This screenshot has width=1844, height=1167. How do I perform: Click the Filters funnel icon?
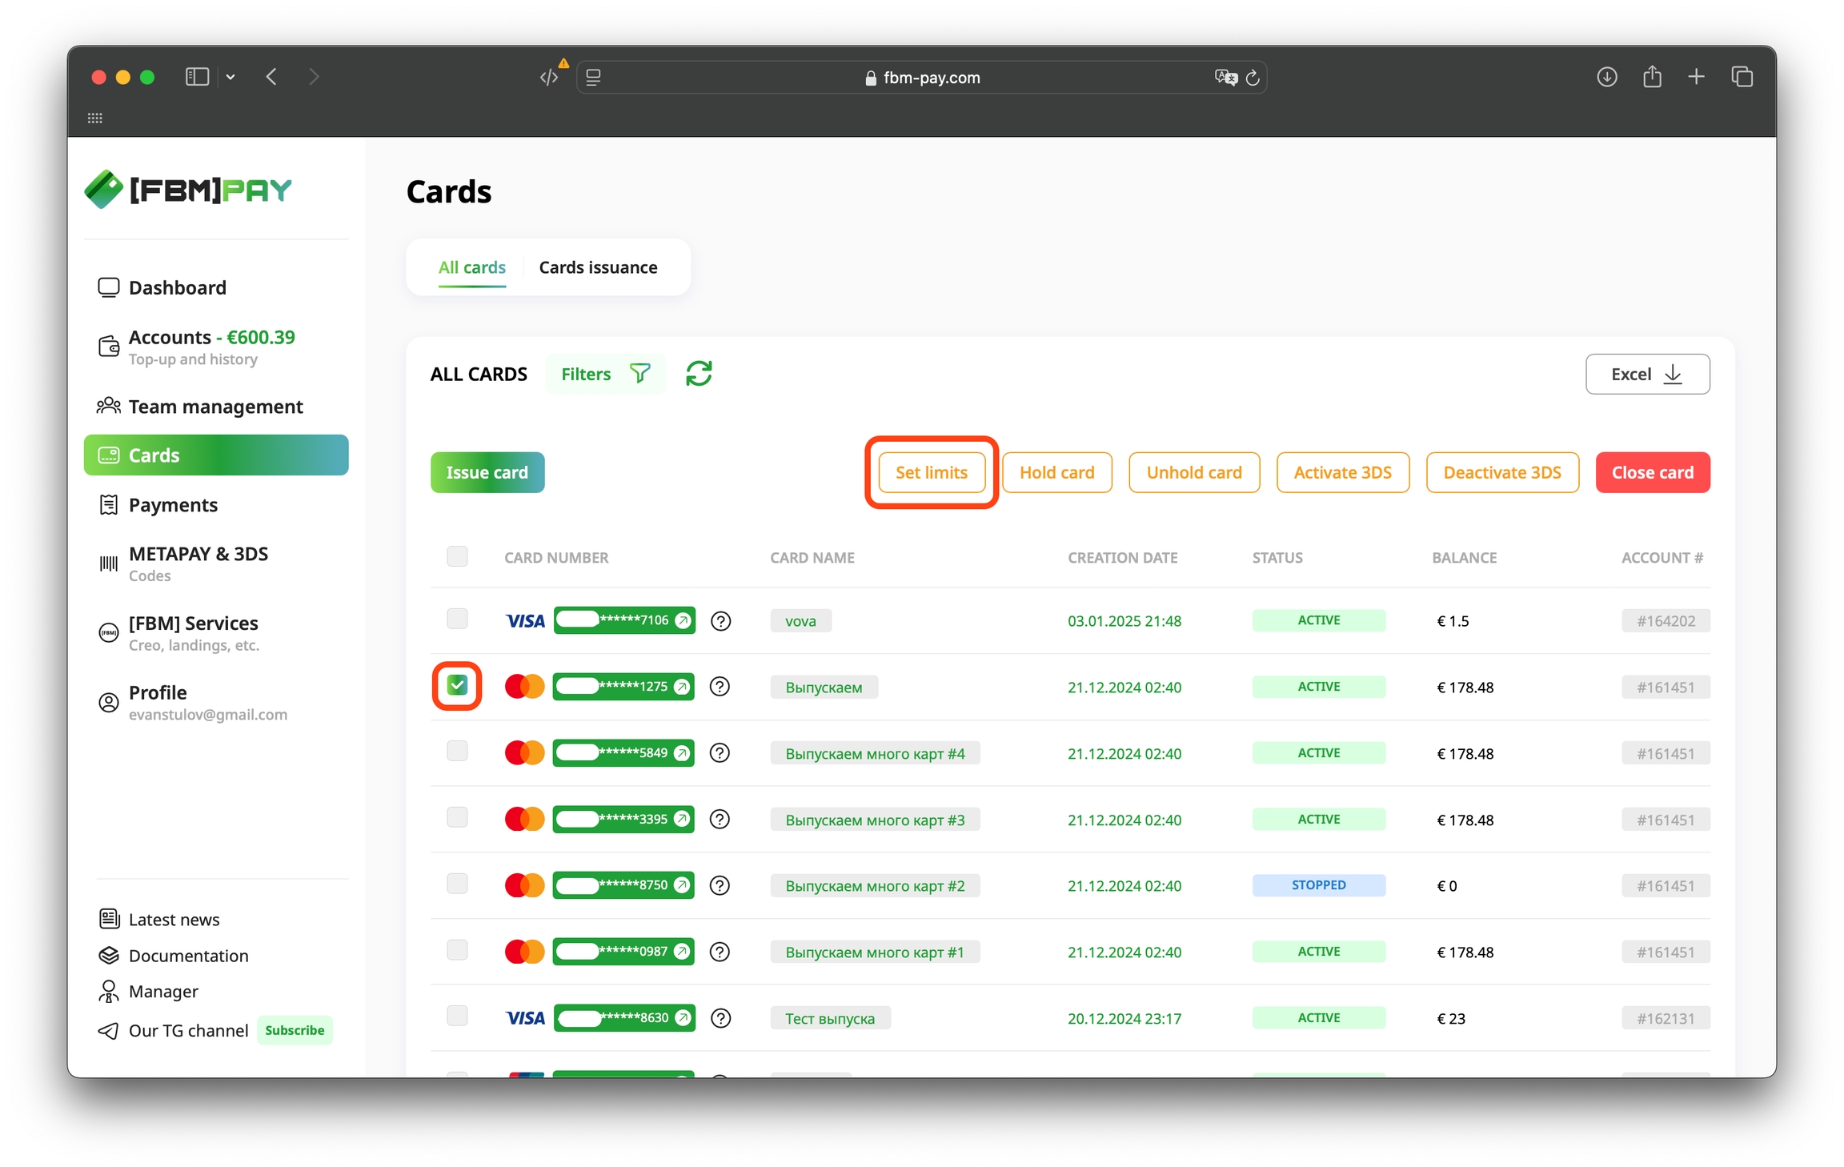click(x=640, y=374)
